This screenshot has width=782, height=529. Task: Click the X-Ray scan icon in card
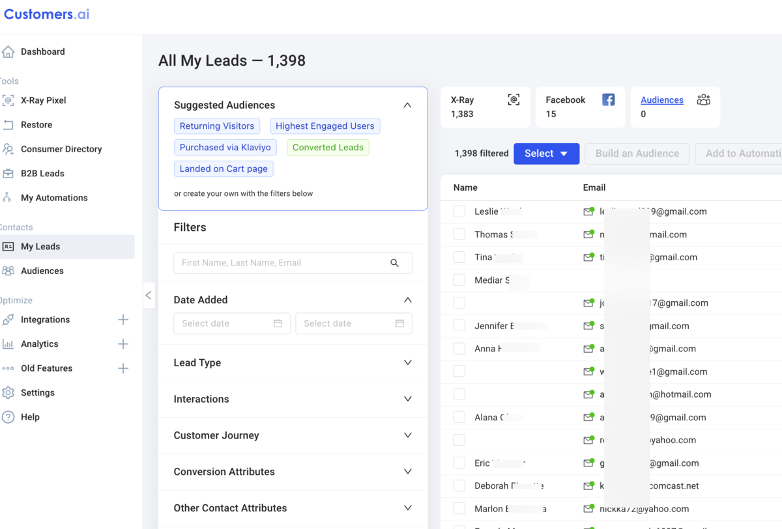(514, 100)
